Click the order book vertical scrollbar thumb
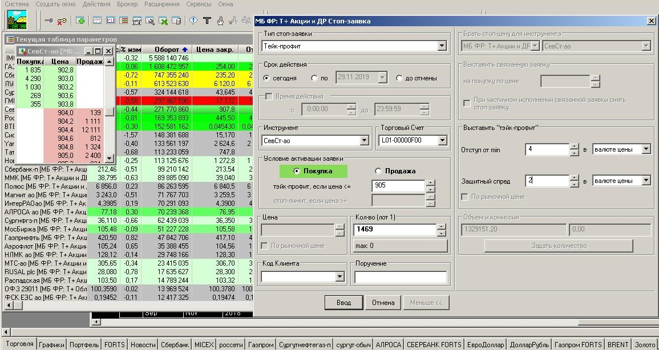Screen dimensions: 659x350 (x=110, y=112)
